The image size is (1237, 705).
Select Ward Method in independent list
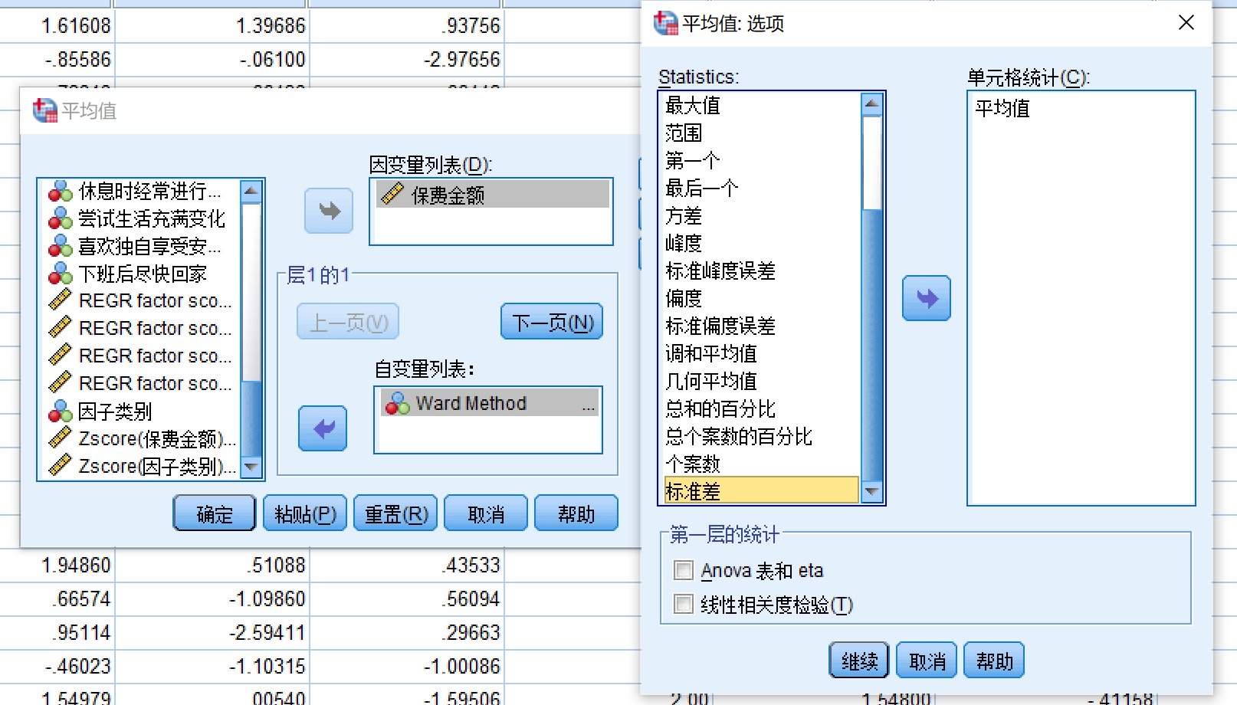[490, 403]
